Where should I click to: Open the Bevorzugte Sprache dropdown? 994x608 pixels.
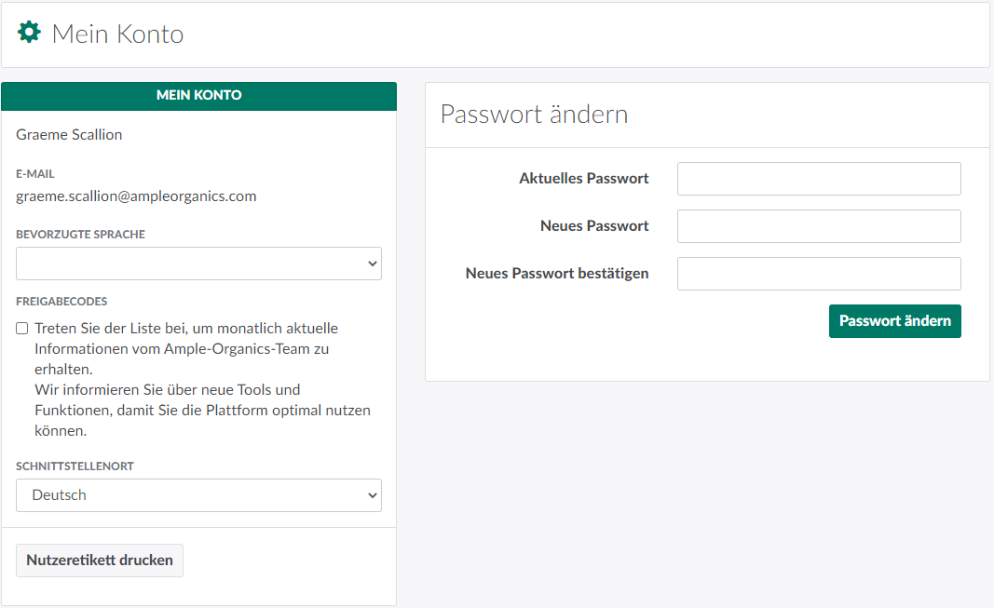click(198, 263)
